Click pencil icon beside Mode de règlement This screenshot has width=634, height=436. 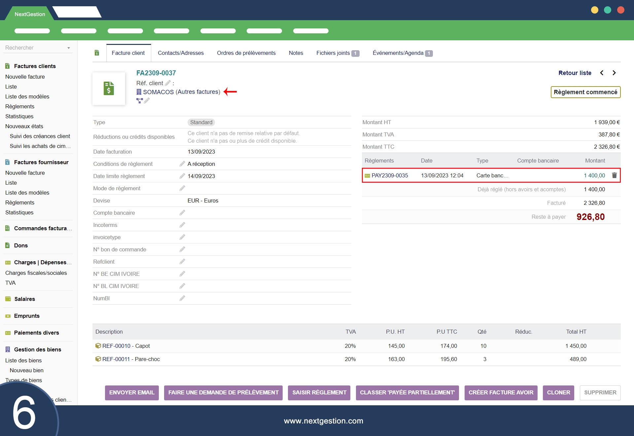[182, 188]
